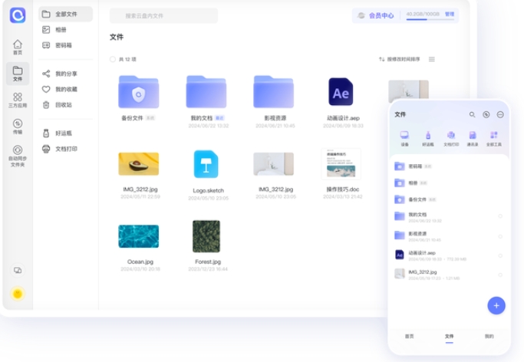Screen dimensions: 524x362
Task: Tick the circle on phone 影视资源 row
Action: [x=500, y=236]
